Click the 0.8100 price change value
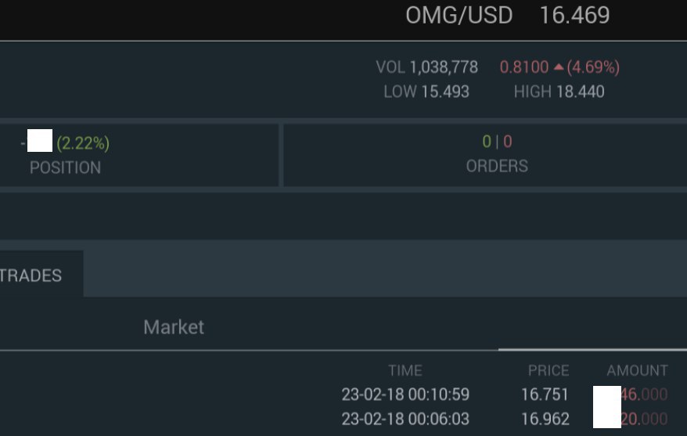The image size is (687, 436). click(x=524, y=67)
